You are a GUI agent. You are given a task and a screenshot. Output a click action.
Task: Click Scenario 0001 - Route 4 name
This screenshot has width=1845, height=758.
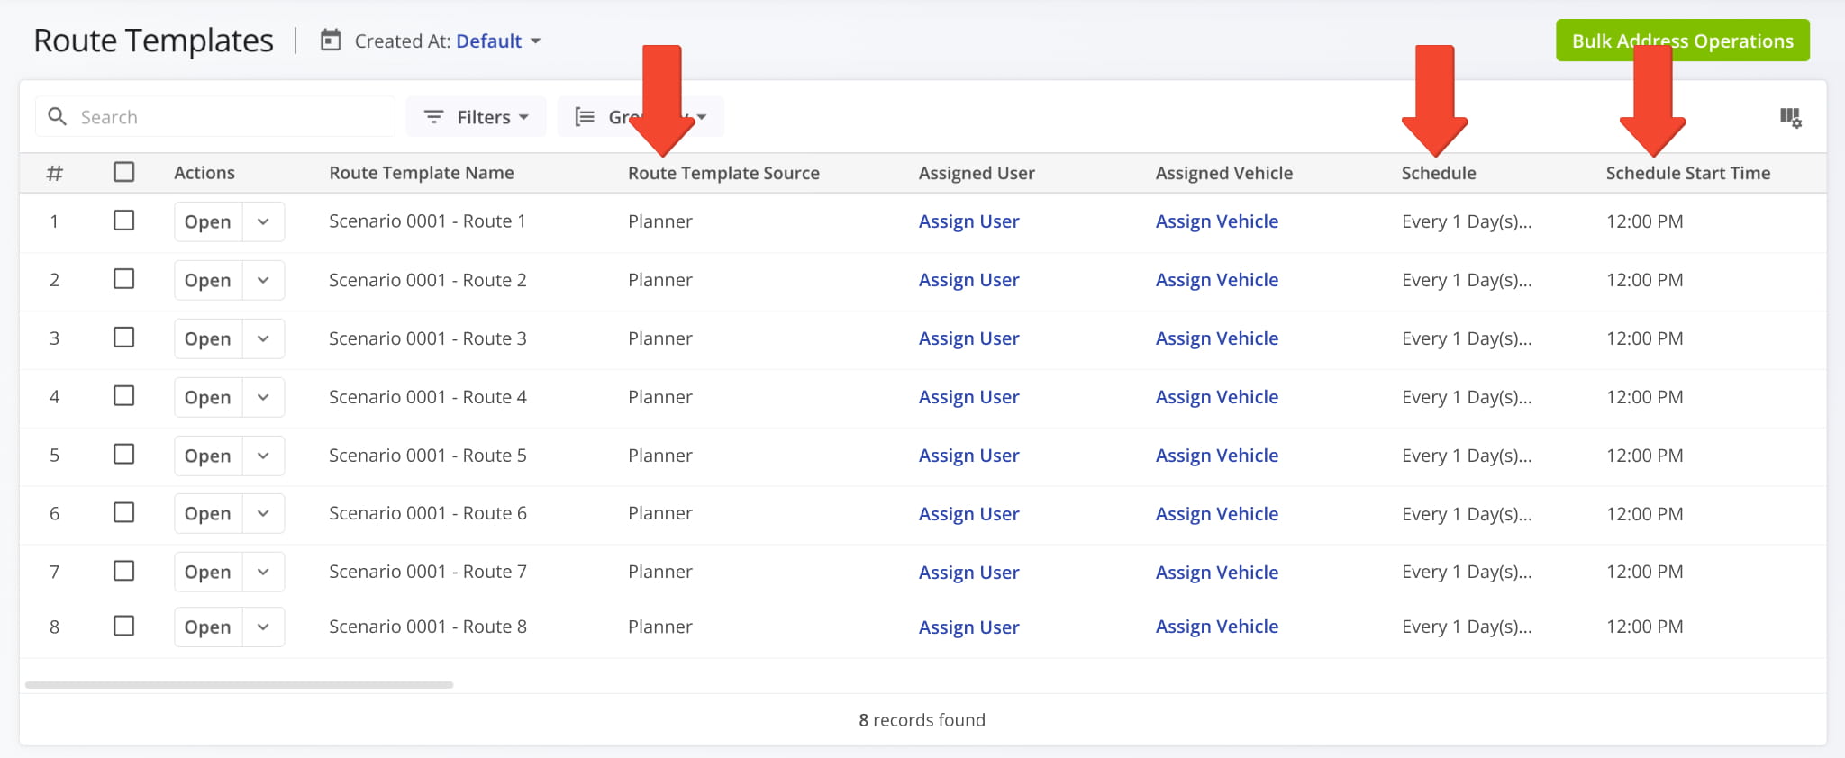428,397
